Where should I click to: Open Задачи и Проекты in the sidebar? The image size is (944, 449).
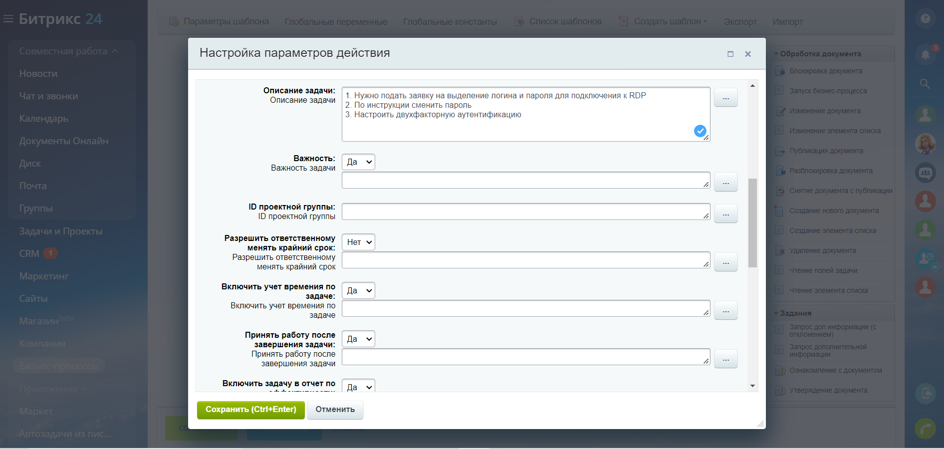tap(61, 231)
